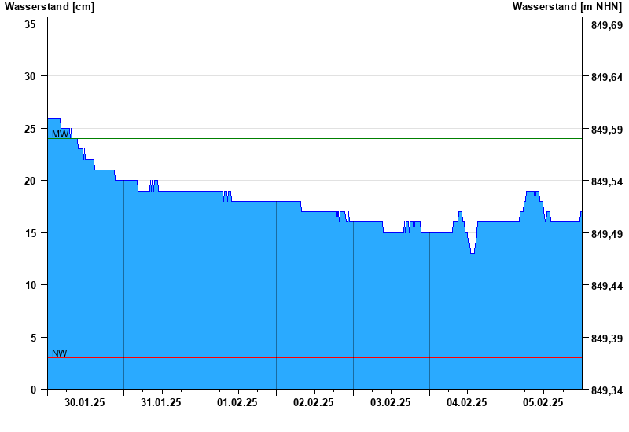
Task: Click the 849,64 value on right axis
Action: [607, 77]
